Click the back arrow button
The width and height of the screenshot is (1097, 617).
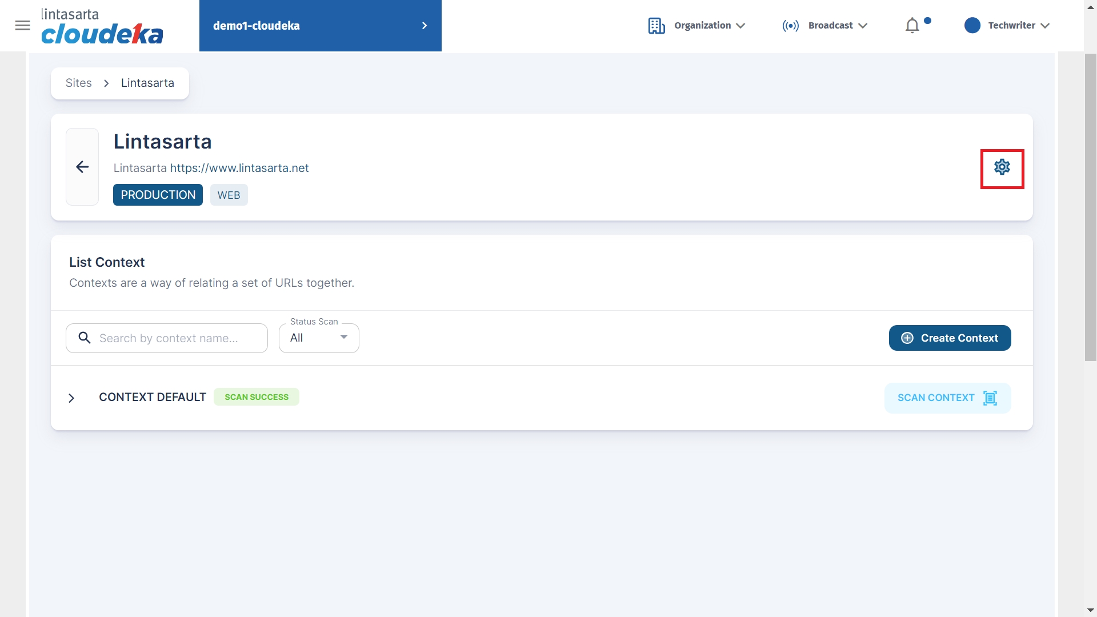(82, 167)
